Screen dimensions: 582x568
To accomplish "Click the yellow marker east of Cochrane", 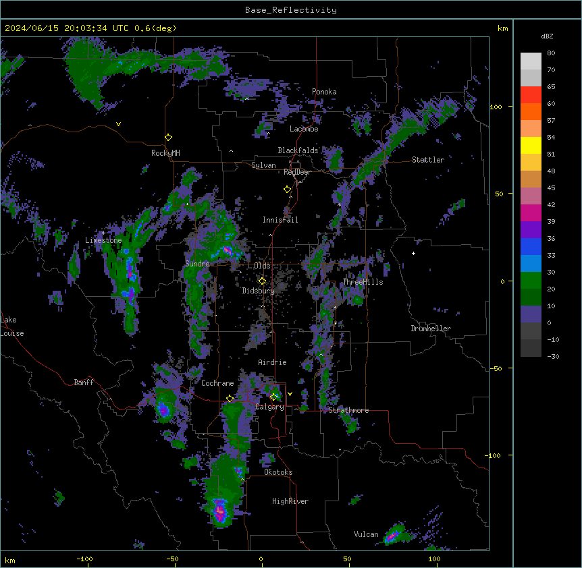I will click(230, 398).
